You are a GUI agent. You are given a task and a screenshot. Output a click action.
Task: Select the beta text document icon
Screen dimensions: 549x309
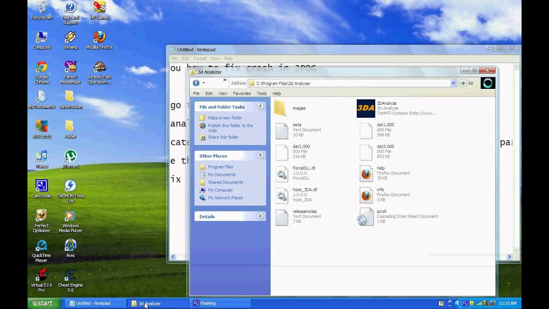(282, 130)
